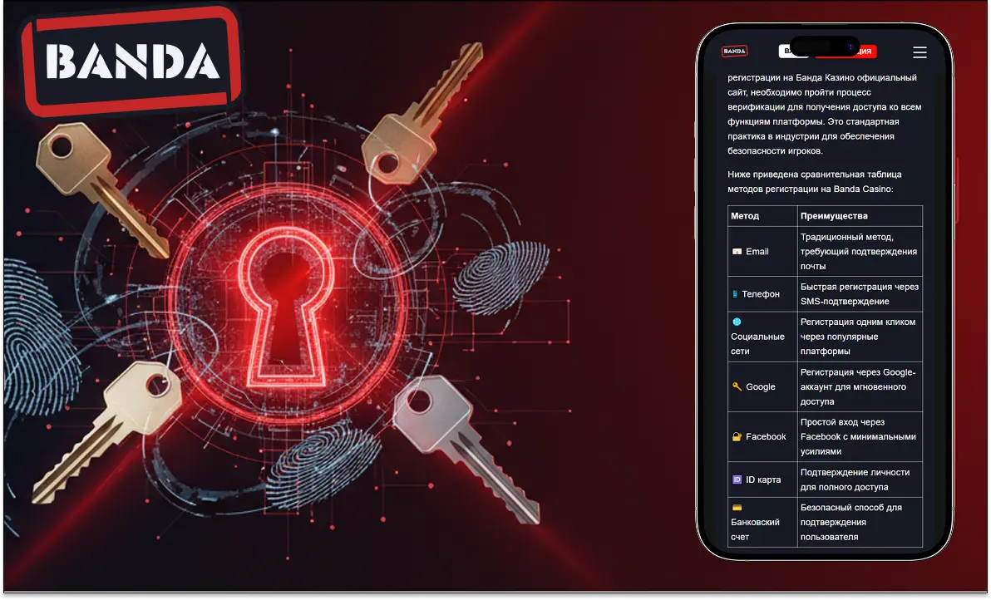Click the key icon next to Google
Image resolution: width=991 pixels, height=600 pixels.
737,386
